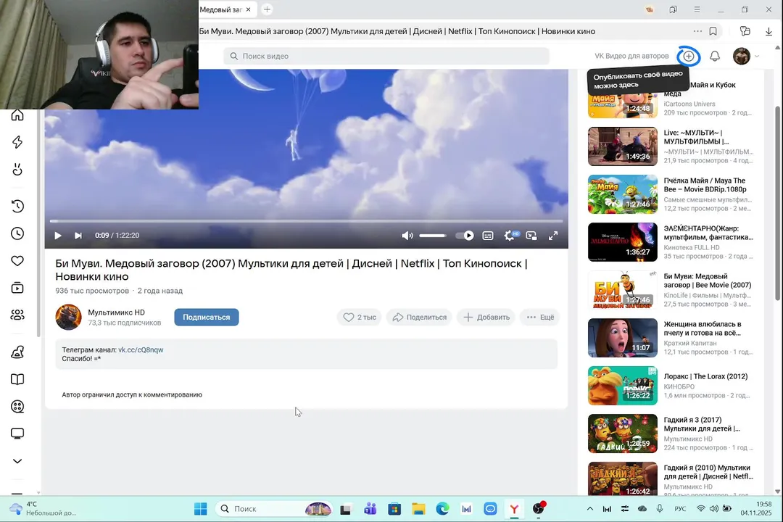Click the Поделиться share button
This screenshot has width=783, height=522.
coord(420,318)
